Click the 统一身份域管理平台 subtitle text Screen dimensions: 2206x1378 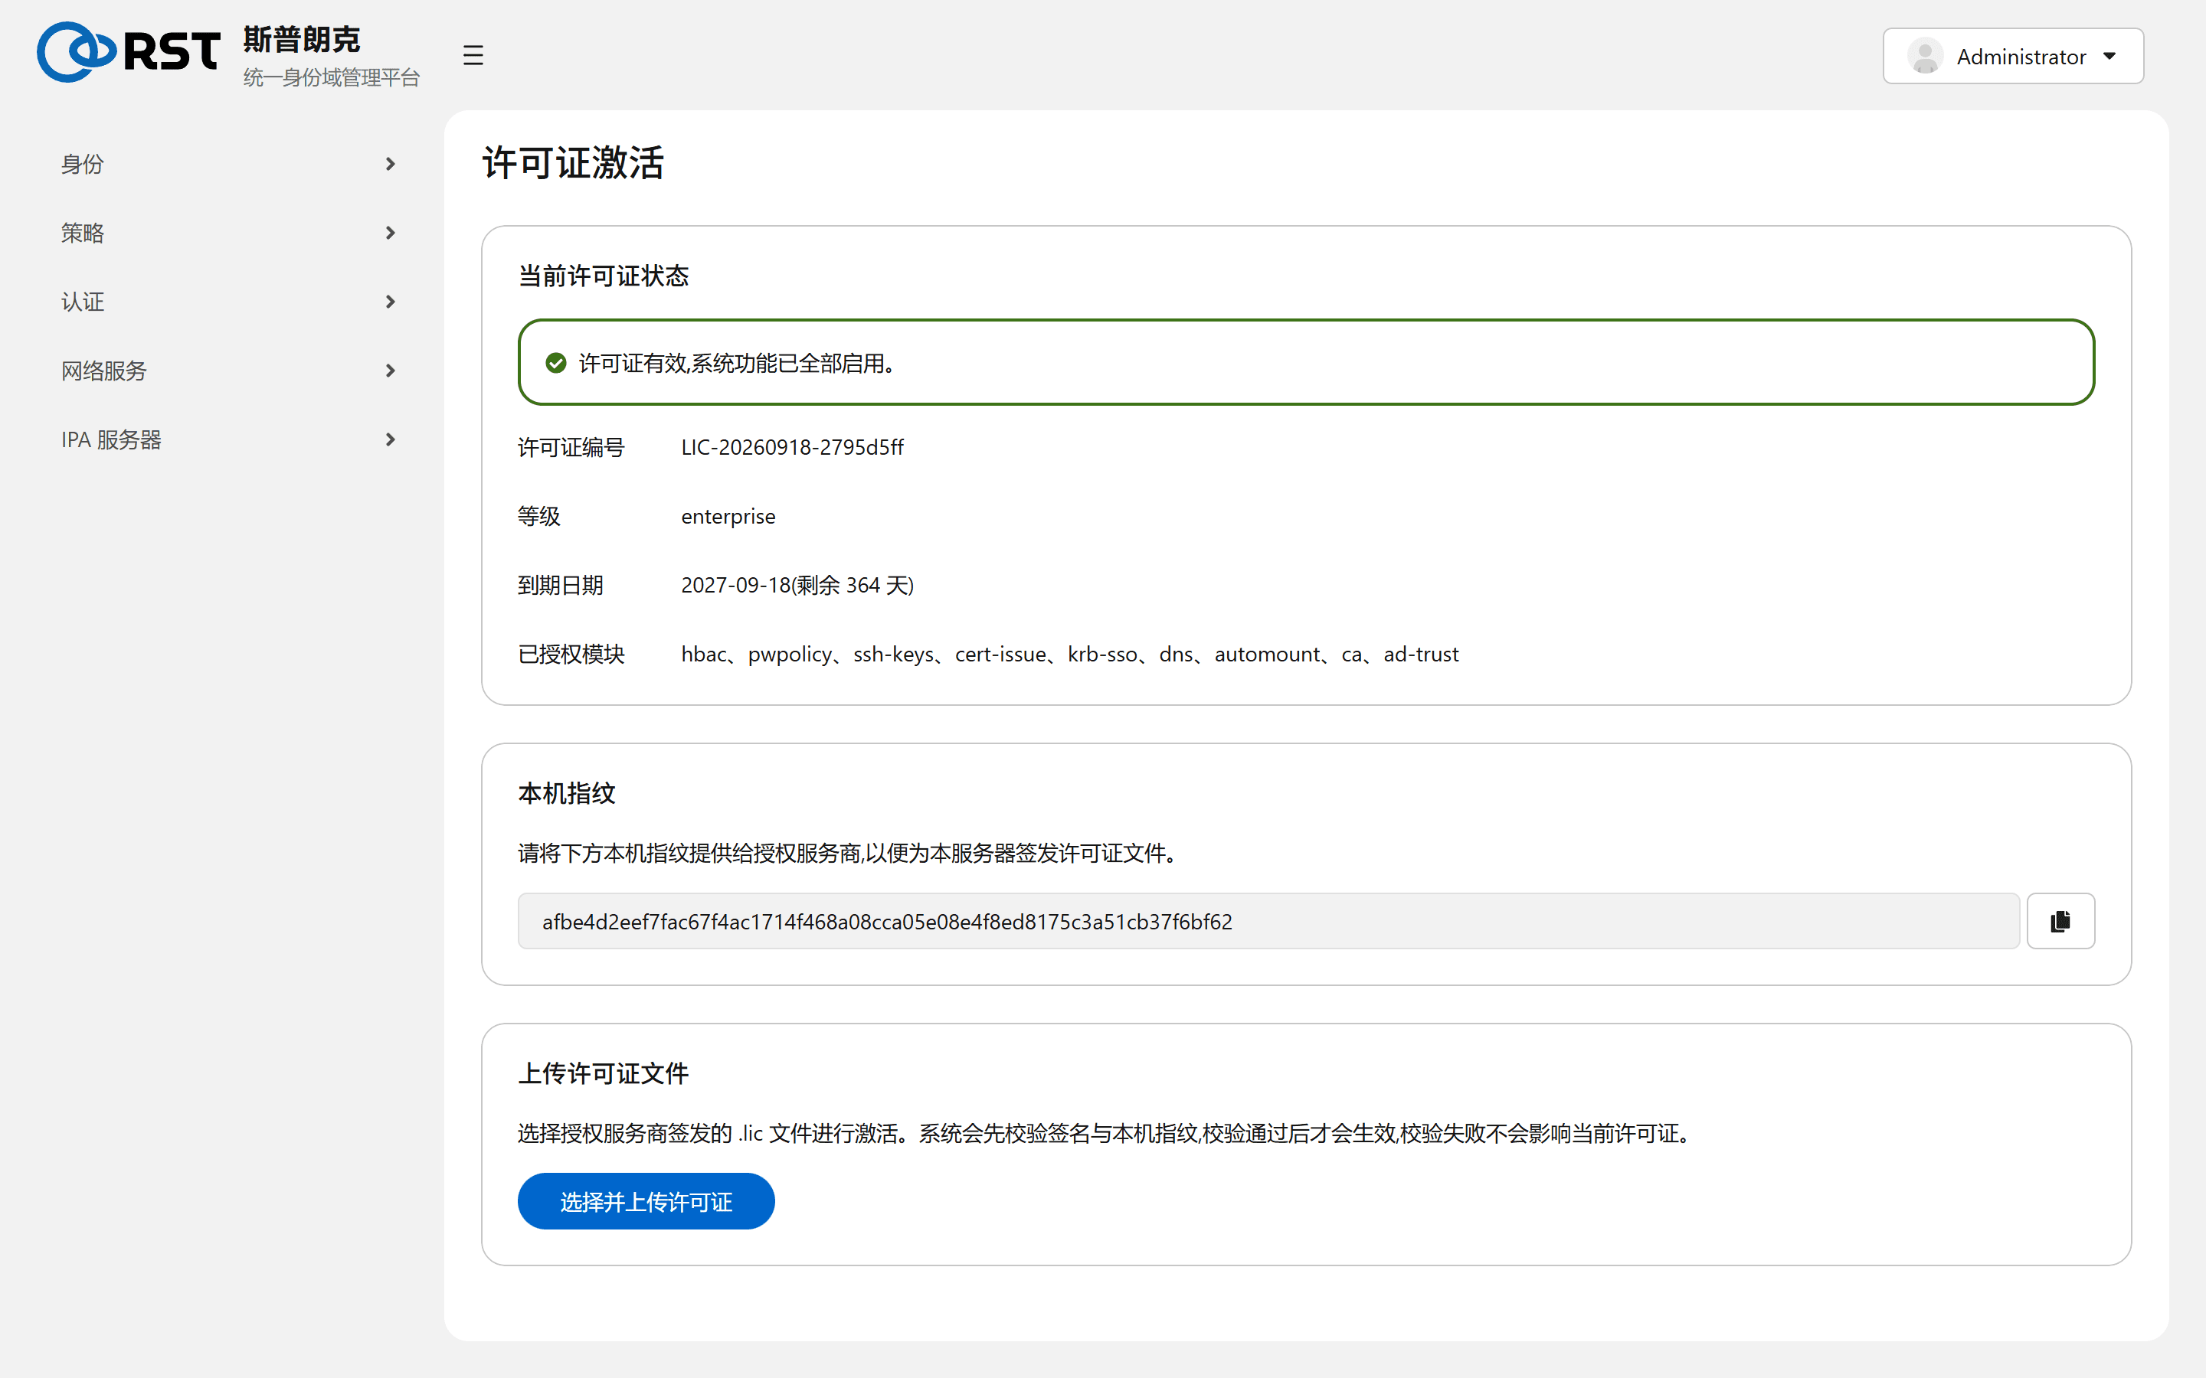click(331, 77)
